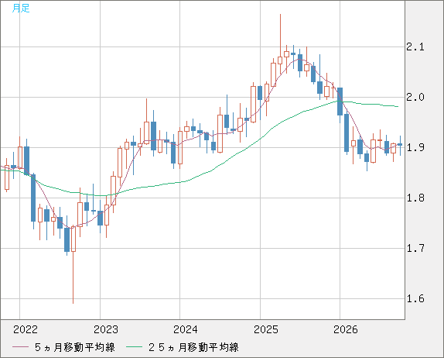Click the 2022 year label
Screen dimensions: 444x358
tap(26, 329)
